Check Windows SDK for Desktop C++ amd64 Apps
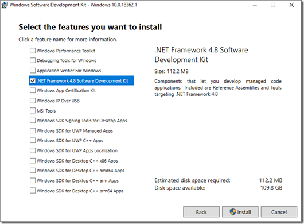The height and width of the screenshot is (224, 304). pyautogui.click(x=33, y=171)
